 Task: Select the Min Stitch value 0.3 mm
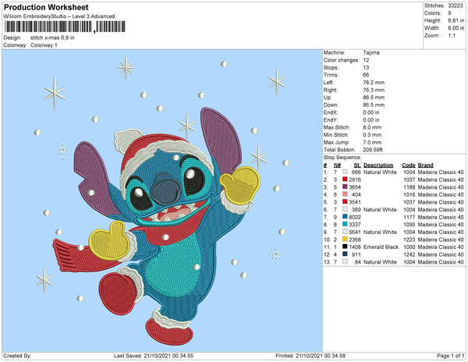click(x=373, y=135)
